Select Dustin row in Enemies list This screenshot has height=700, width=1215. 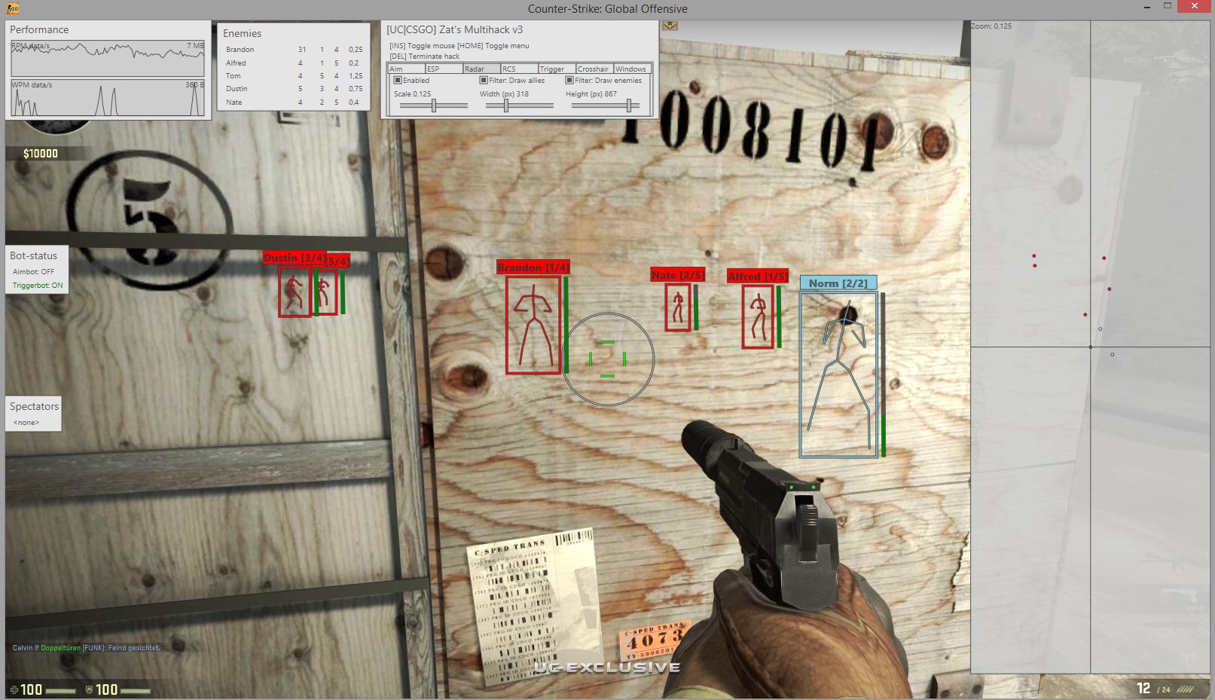tap(294, 89)
